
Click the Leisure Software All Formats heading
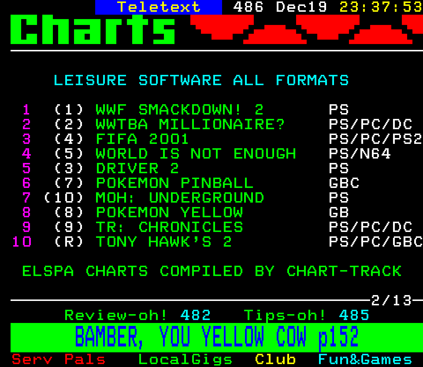click(201, 80)
